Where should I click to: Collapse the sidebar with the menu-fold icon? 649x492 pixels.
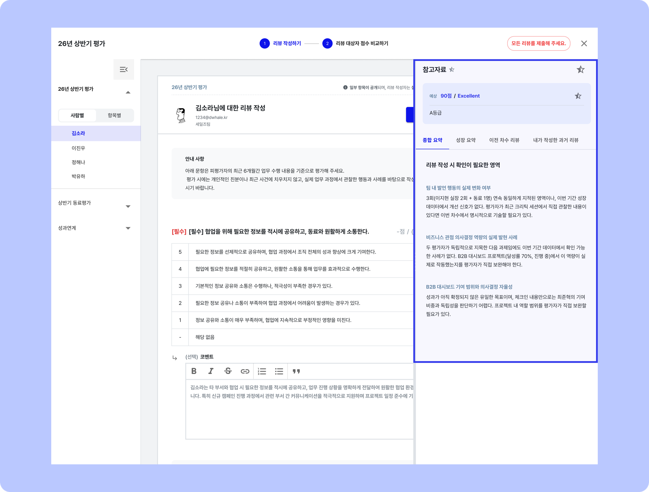(124, 69)
